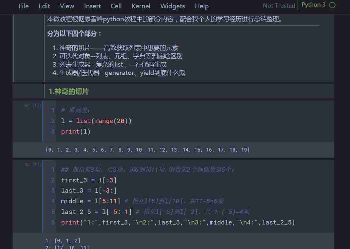Click code line 'last_2_5 = l[-5:-1]'

tap(97, 212)
